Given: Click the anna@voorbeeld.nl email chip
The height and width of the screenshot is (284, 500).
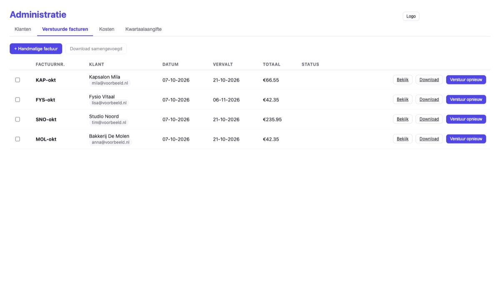Looking at the screenshot, I should point(110,142).
